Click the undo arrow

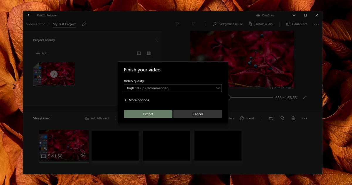177,24
